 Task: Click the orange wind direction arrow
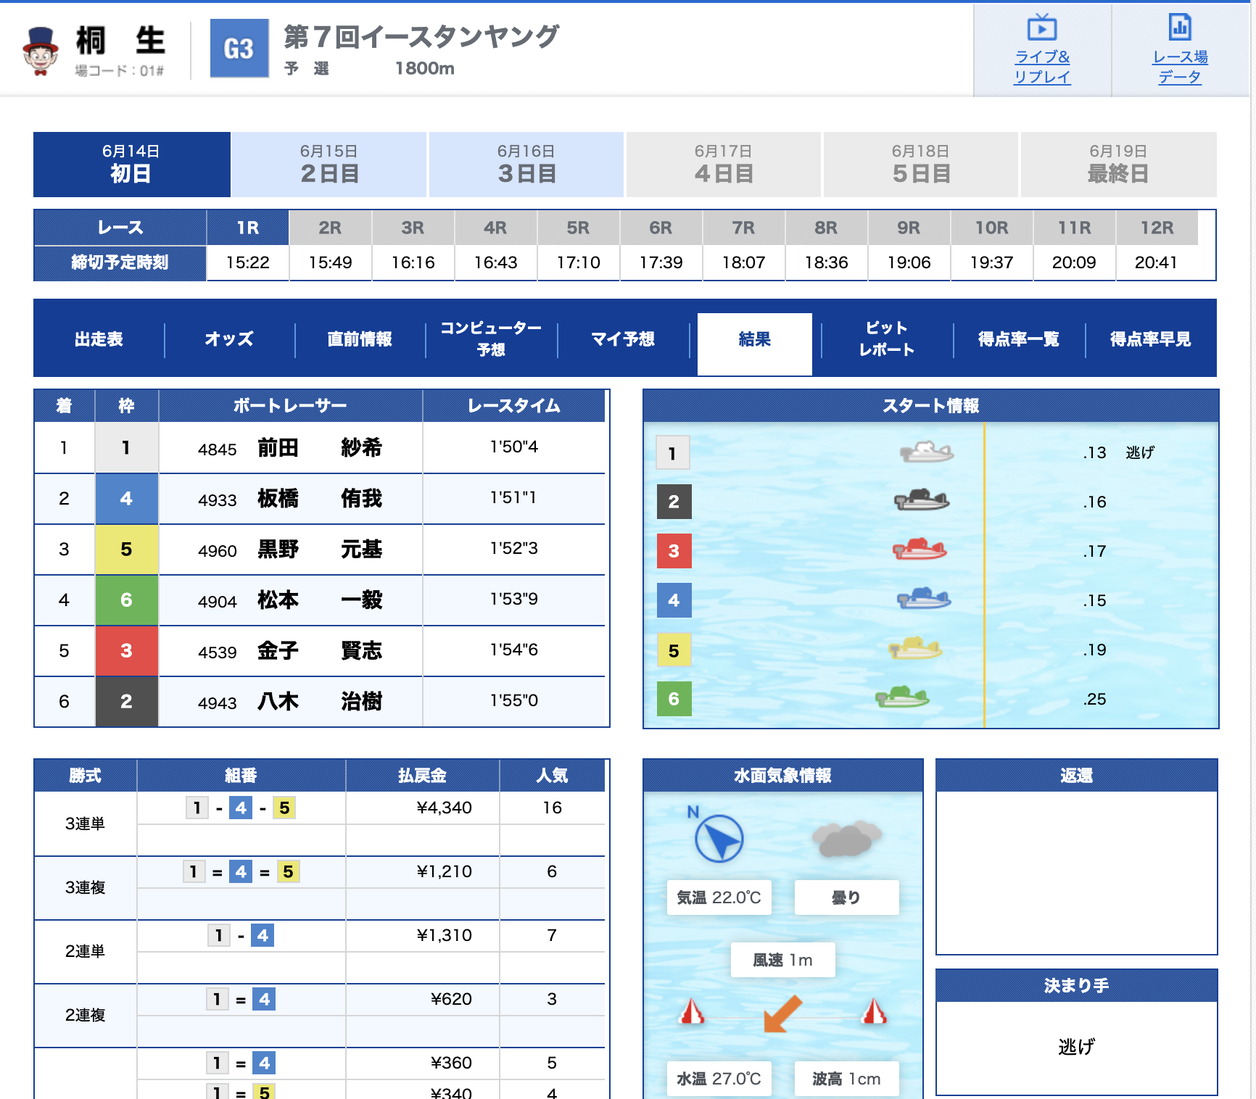click(x=782, y=1013)
